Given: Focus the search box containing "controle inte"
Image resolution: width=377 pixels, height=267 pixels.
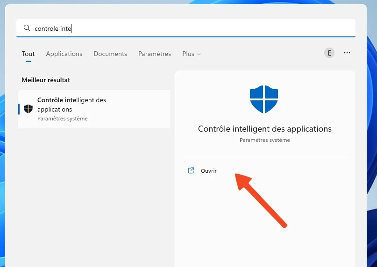Looking at the screenshot, I should pos(186,28).
